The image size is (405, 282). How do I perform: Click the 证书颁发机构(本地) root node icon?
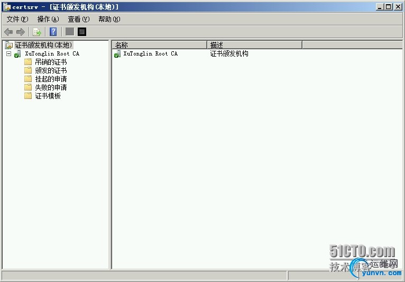tap(9, 45)
